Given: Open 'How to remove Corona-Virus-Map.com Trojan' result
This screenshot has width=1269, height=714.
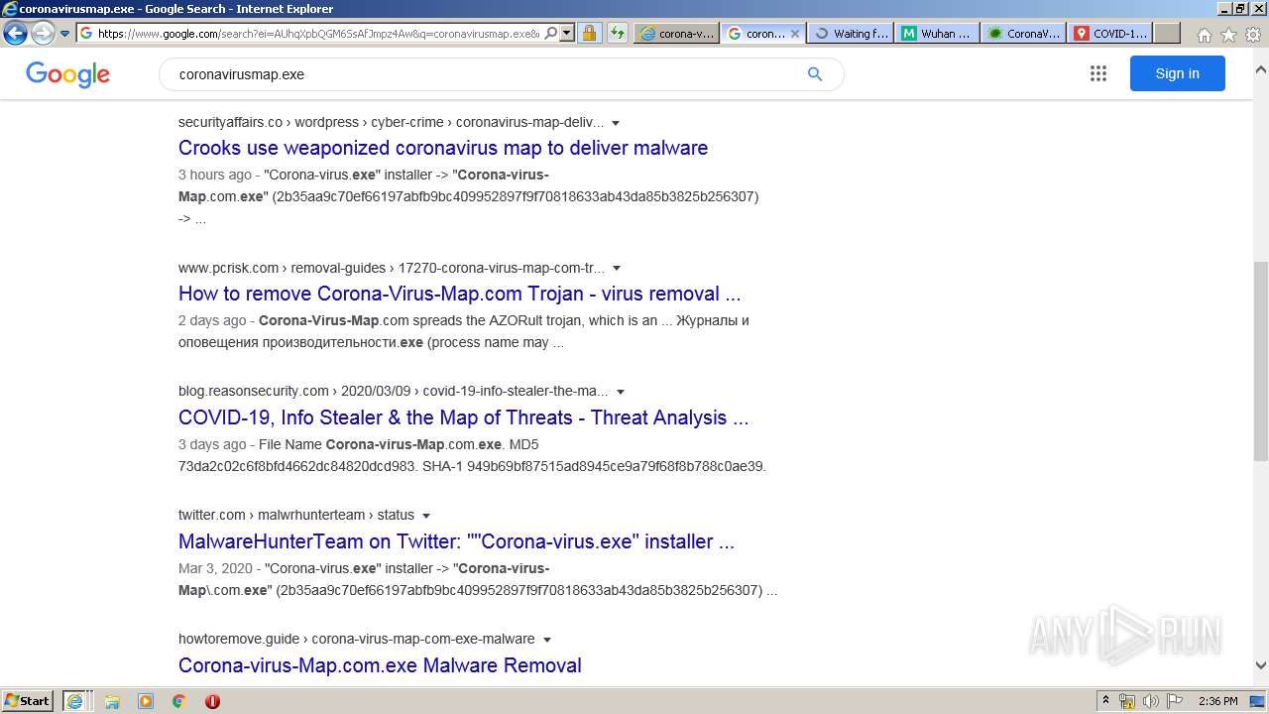Looking at the screenshot, I should point(459,294).
